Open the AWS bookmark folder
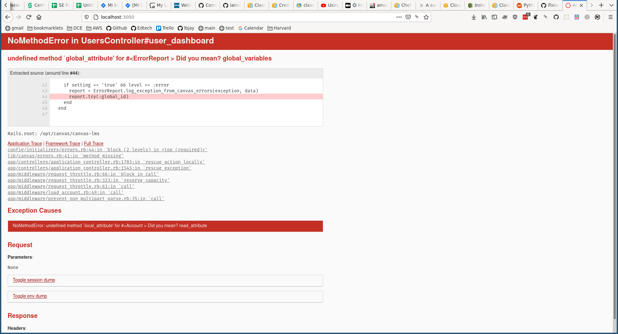618x334 pixels. point(94,28)
